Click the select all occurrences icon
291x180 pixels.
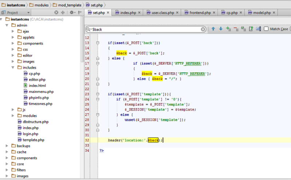pos(243,29)
